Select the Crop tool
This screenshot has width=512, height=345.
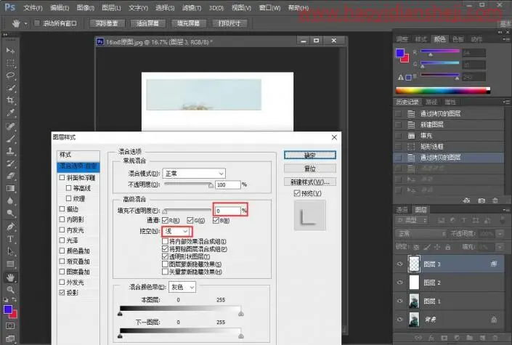(x=10, y=100)
